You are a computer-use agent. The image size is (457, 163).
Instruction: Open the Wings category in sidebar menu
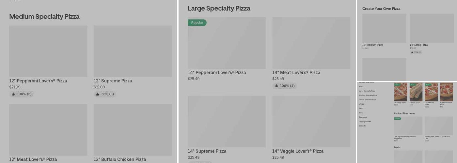[361, 104]
